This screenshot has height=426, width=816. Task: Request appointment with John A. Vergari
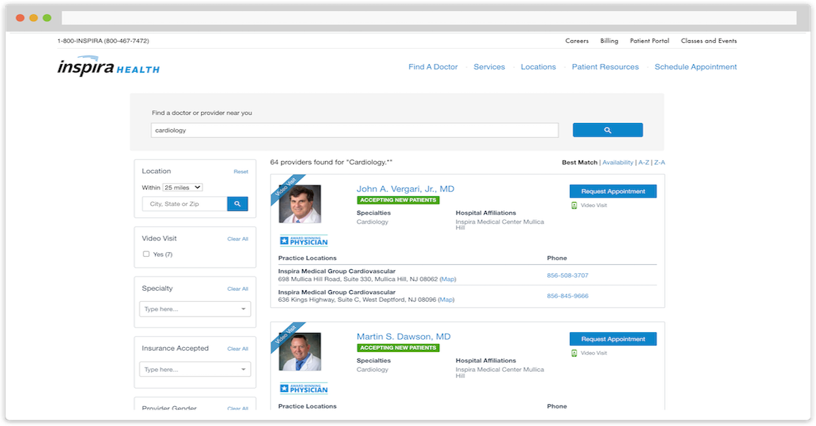pyautogui.click(x=613, y=192)
